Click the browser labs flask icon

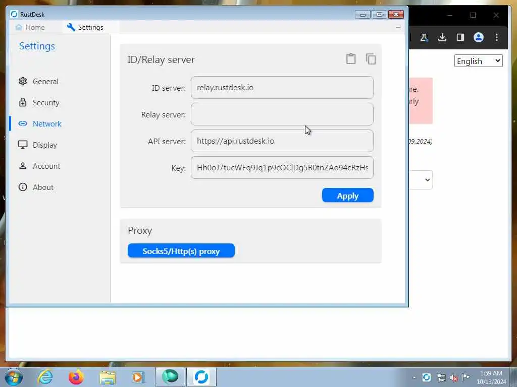pos(424,37)
